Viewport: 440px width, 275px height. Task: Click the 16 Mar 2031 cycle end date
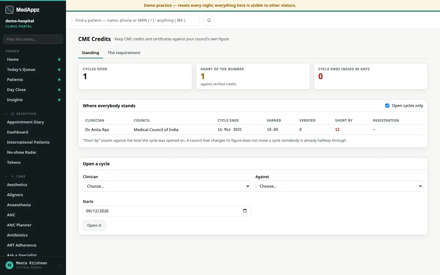[x=230, y=130]
